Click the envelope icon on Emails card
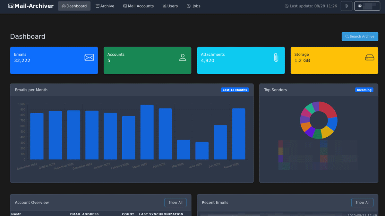 coord(89,57)
